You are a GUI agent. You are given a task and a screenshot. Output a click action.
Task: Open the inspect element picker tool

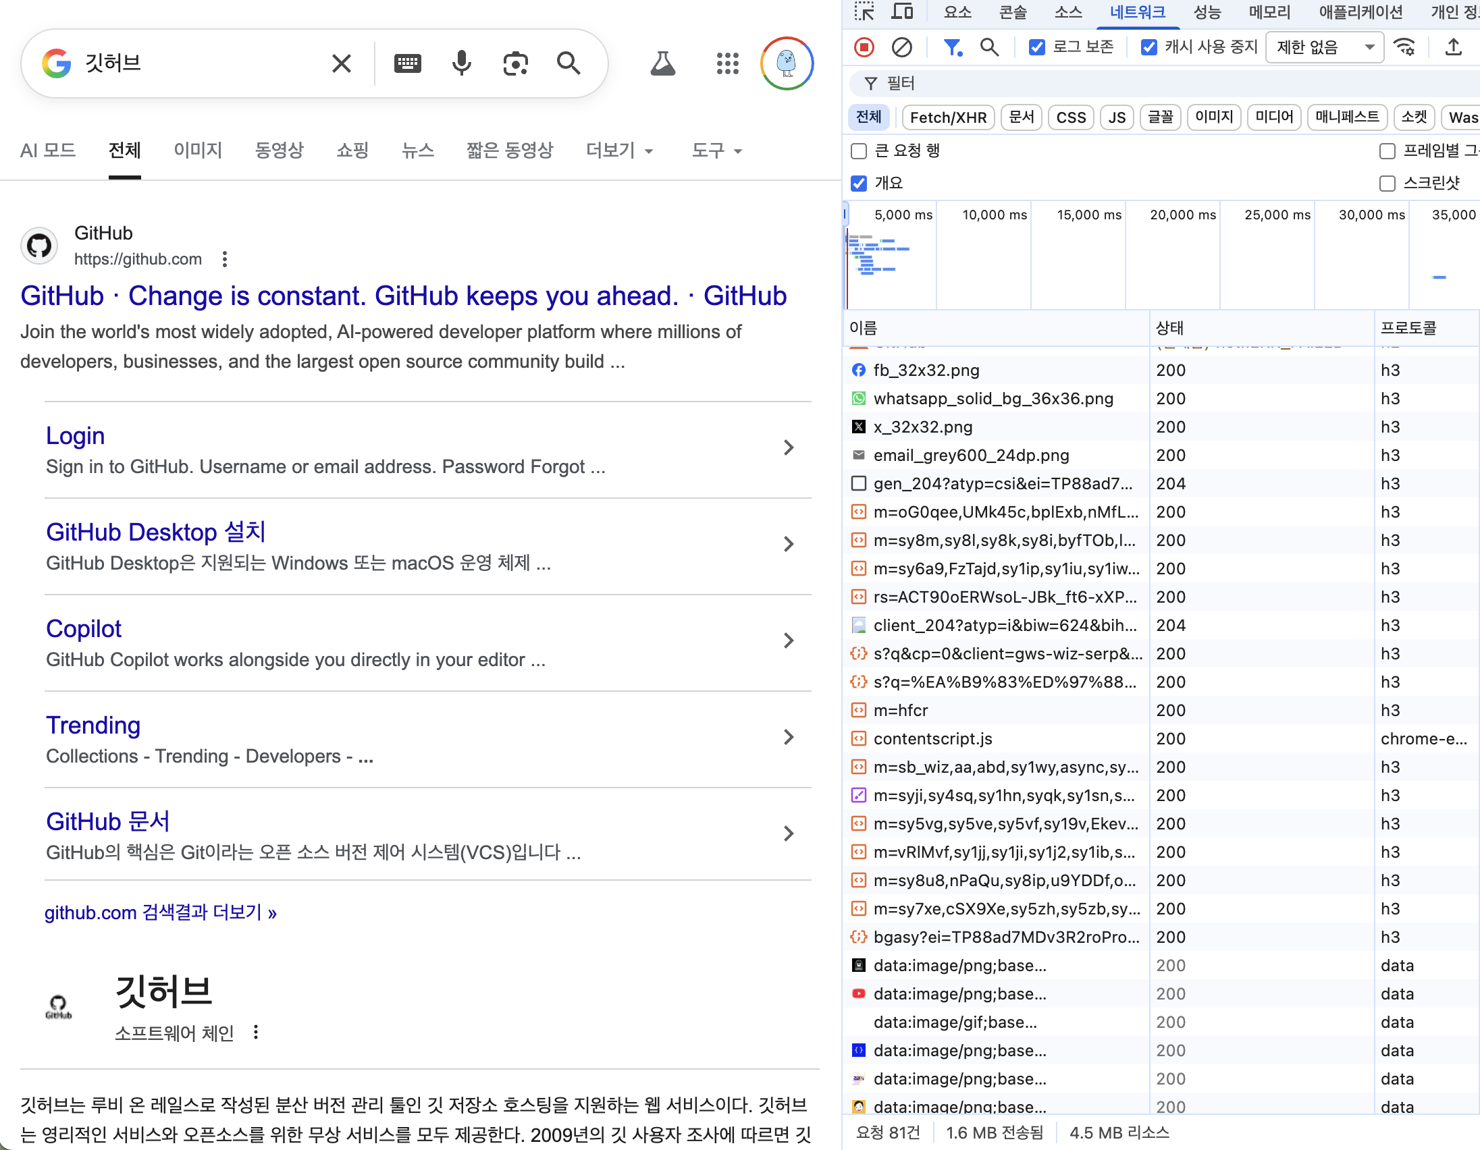864,11
